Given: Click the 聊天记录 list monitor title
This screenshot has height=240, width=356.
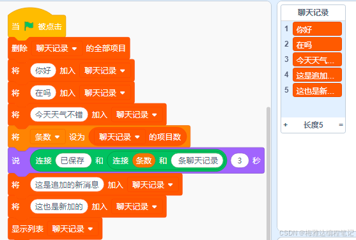Looking at the screenshot, I should [x=313, y=13].
